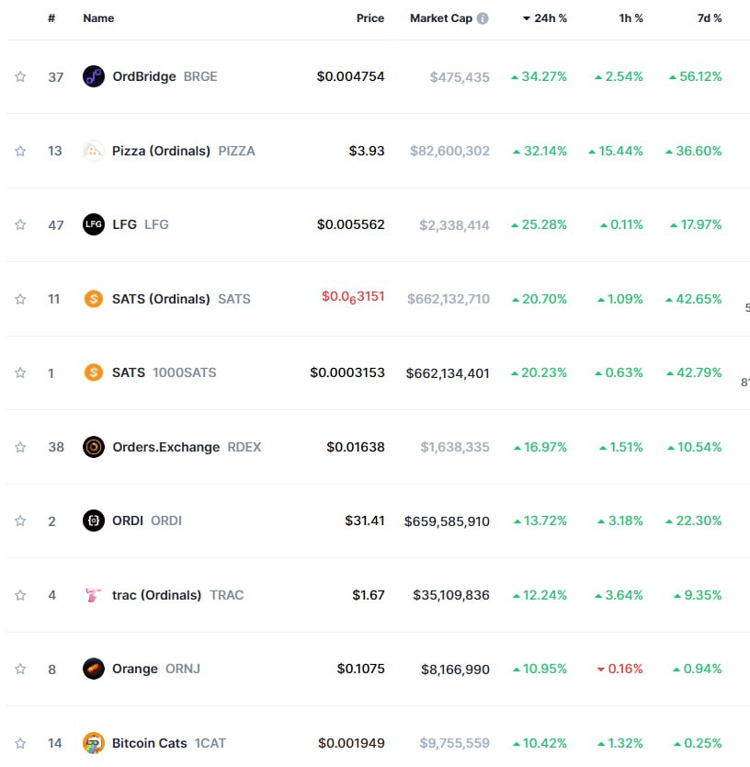
Task: Sort the table by Name column header
Action: 98,18
